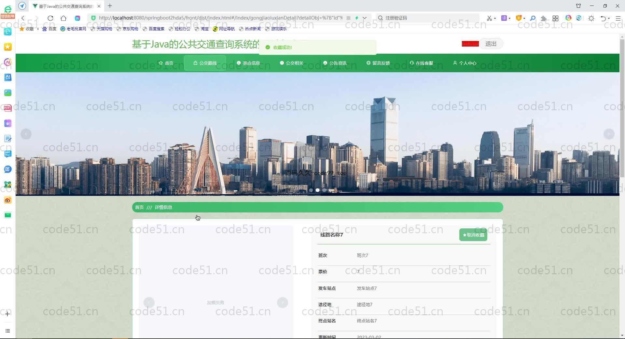Select the third banner carousel dot
Screen dimensions: 625x339
click(324, 190)
